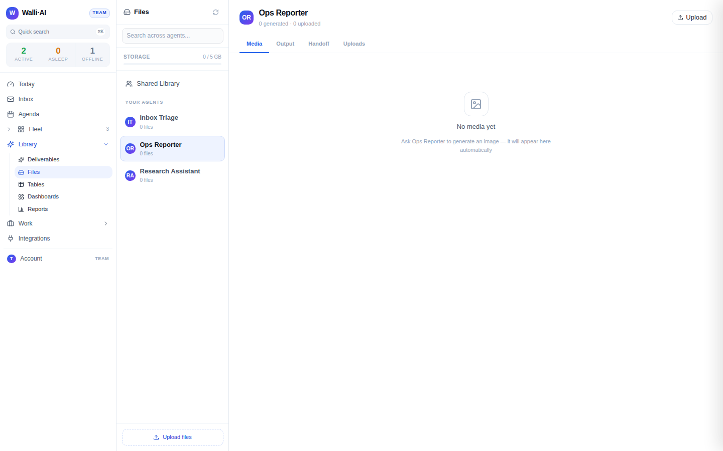Click the Fleet grid icon
The image size is (723, 451).
pyautogui.click(x=21, y=129)
